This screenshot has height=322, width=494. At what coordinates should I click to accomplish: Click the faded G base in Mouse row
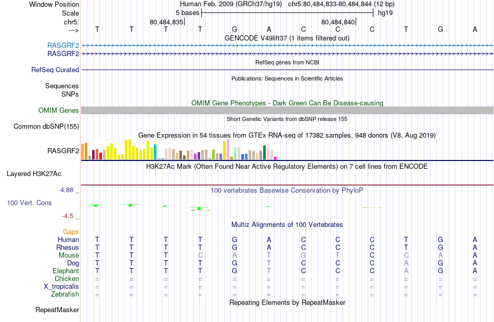coord(303,256)
